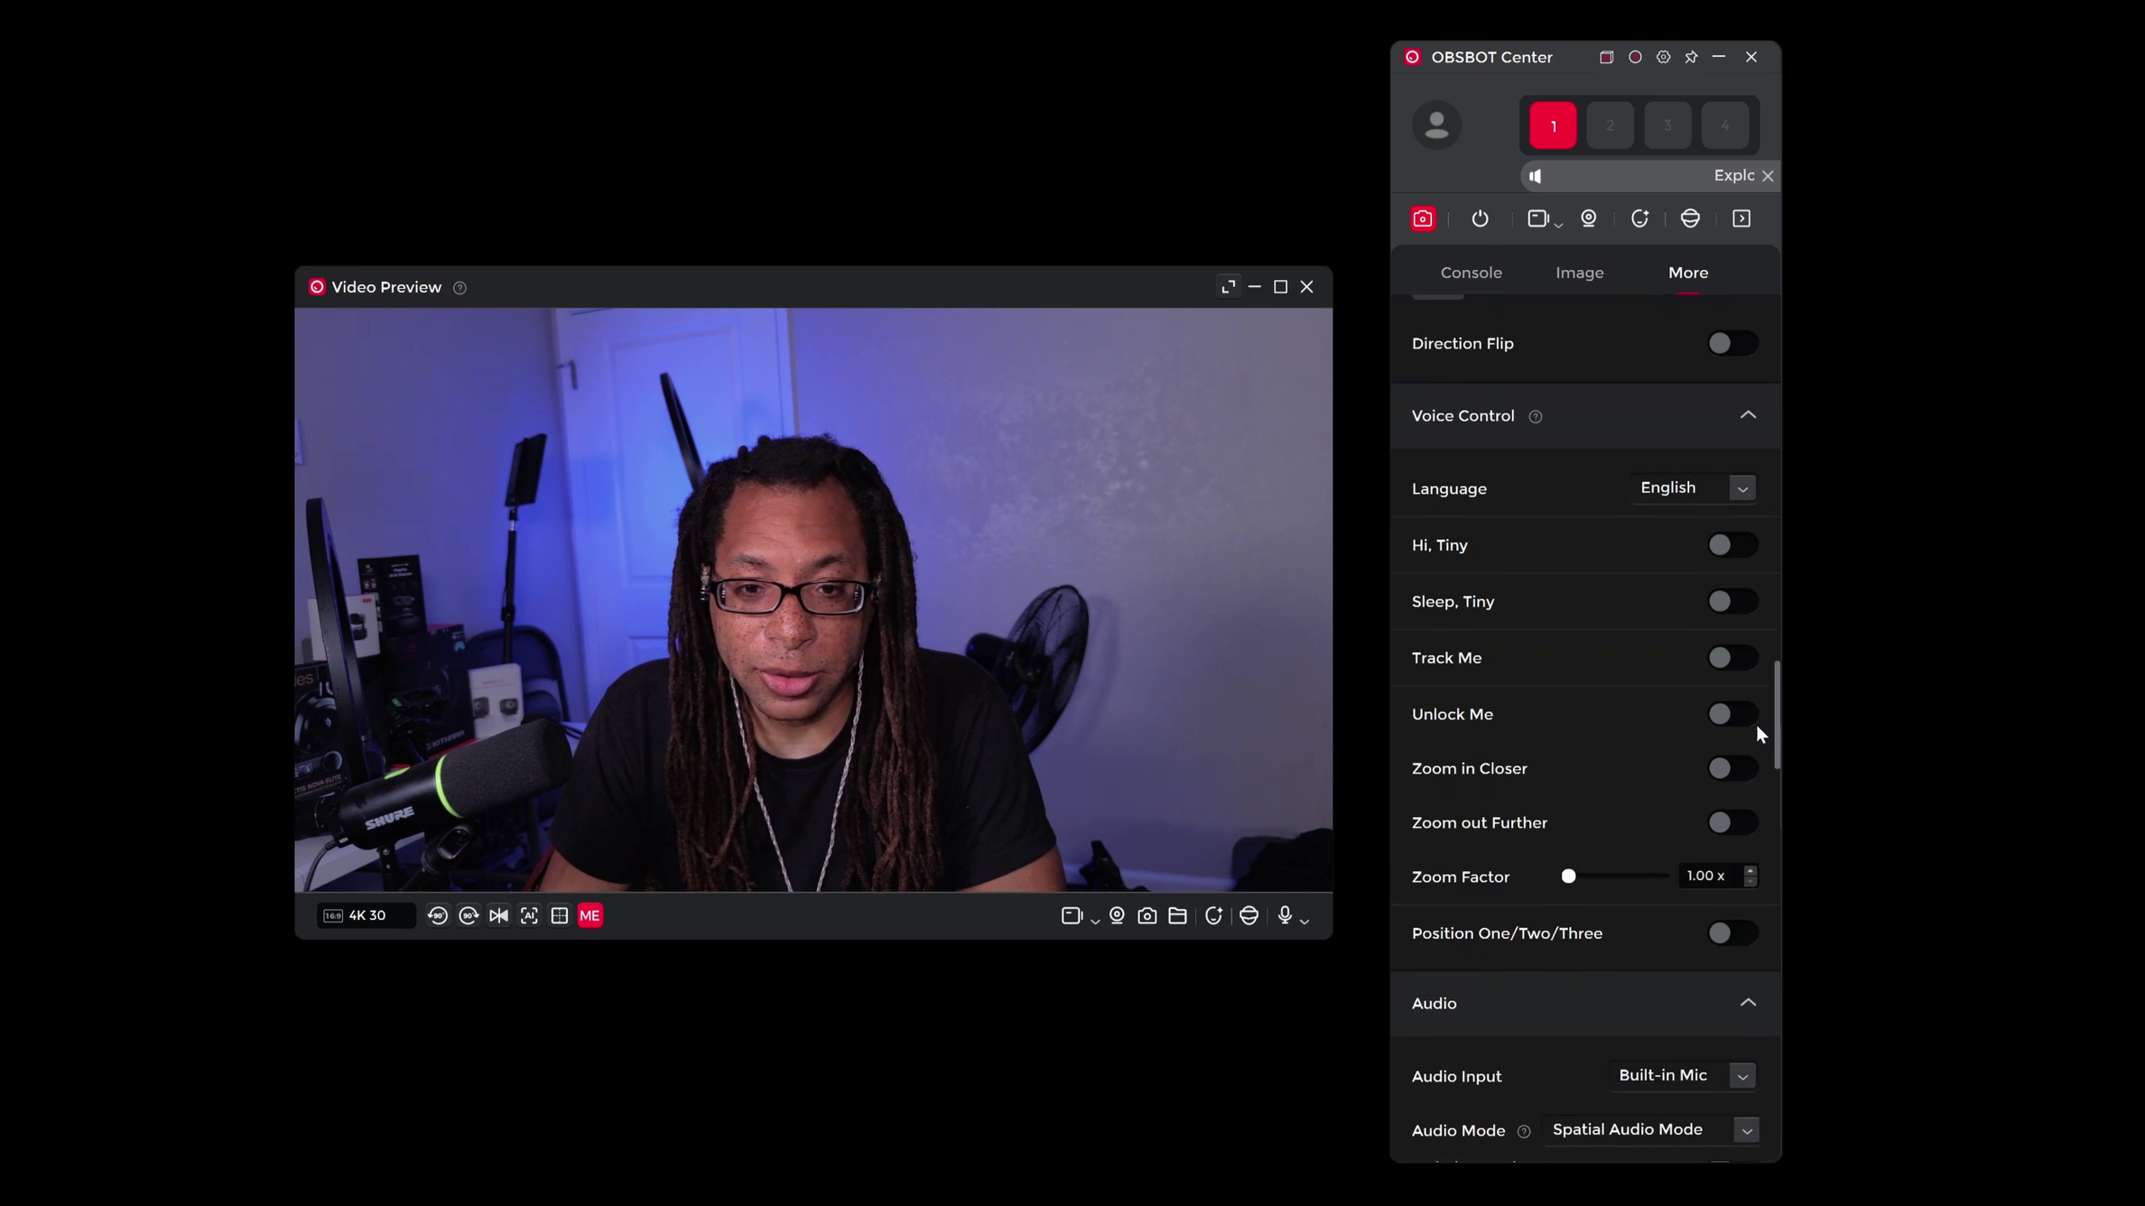Open the Language dropdown

[1695, 488]
